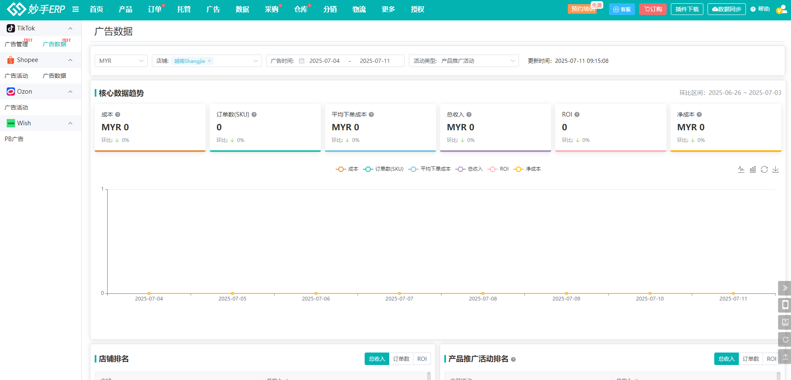This screenshot has height=380, width=791.
Task: Open Wish PB广告 page
Action: click(14, 139)
